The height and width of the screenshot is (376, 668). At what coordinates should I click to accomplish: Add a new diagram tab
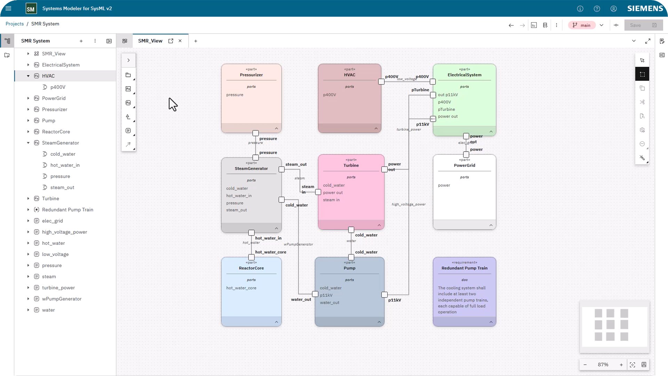pos(196,41)
